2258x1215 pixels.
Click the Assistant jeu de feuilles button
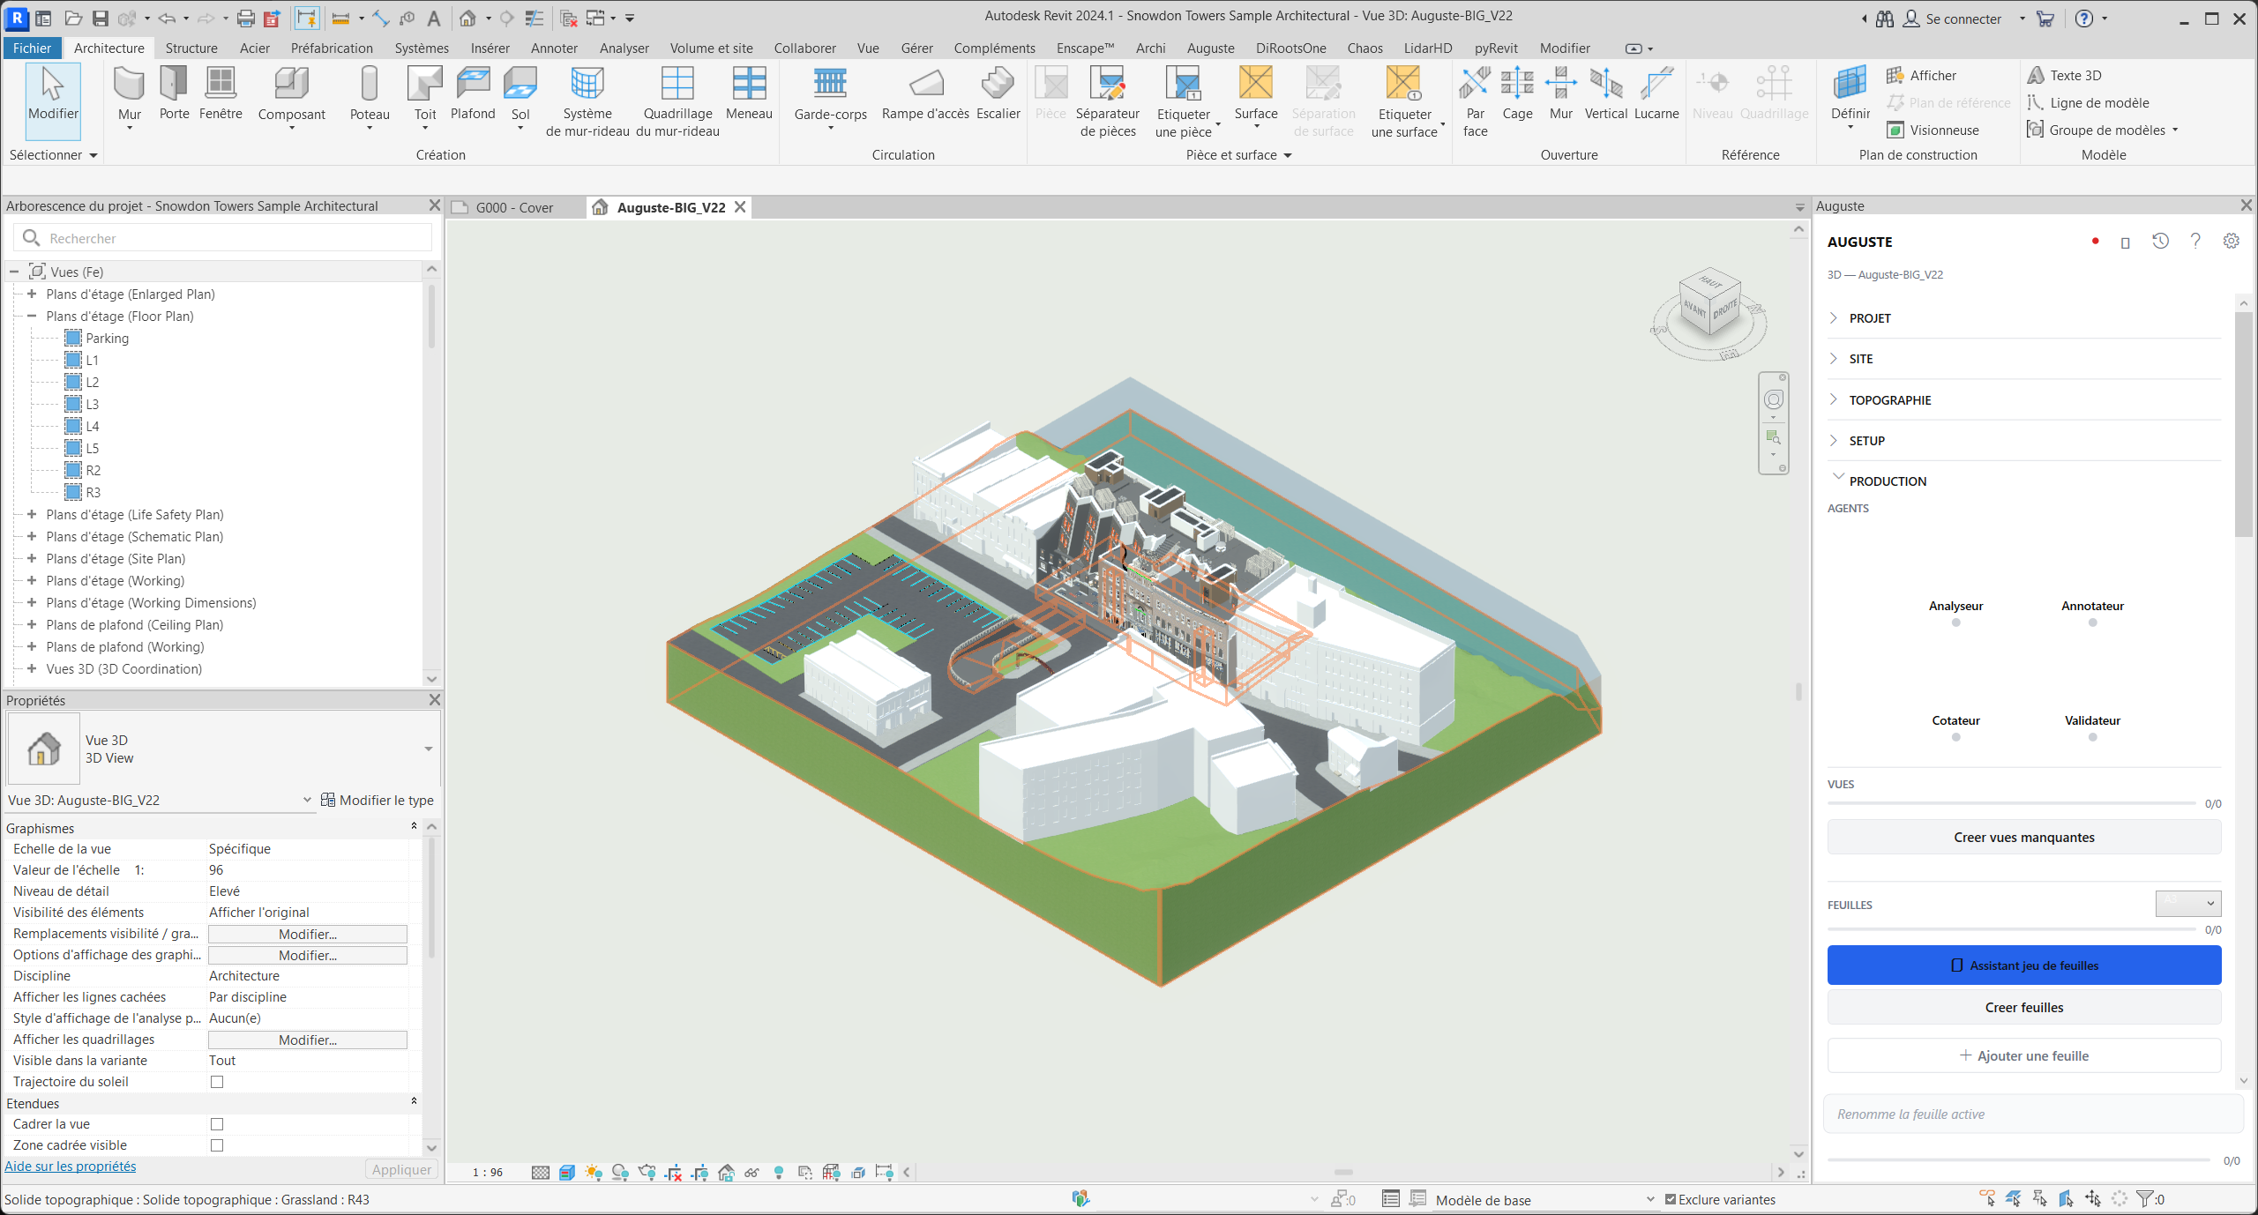point(2023,965)
